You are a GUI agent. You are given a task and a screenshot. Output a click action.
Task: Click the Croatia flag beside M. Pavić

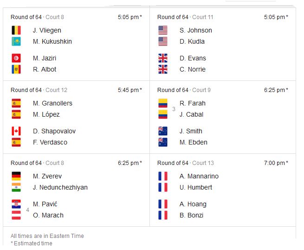(16, 204)
